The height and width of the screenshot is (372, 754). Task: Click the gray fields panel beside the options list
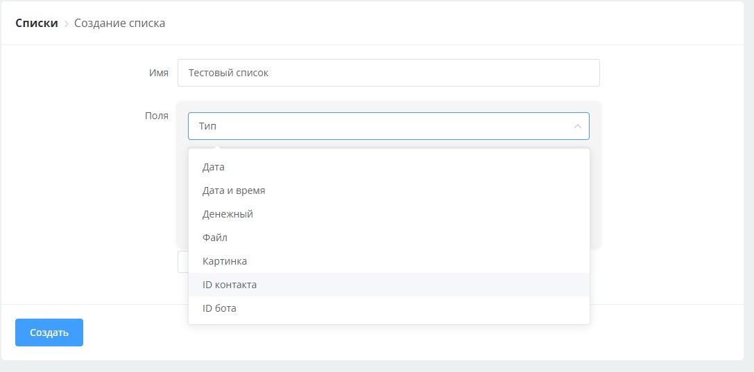[595, 194]
